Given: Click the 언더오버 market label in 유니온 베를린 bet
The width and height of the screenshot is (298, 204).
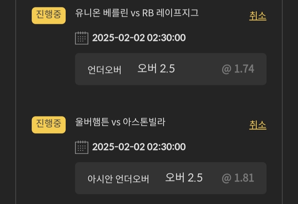Looking at the screenshot, I should tap(104, 70).
